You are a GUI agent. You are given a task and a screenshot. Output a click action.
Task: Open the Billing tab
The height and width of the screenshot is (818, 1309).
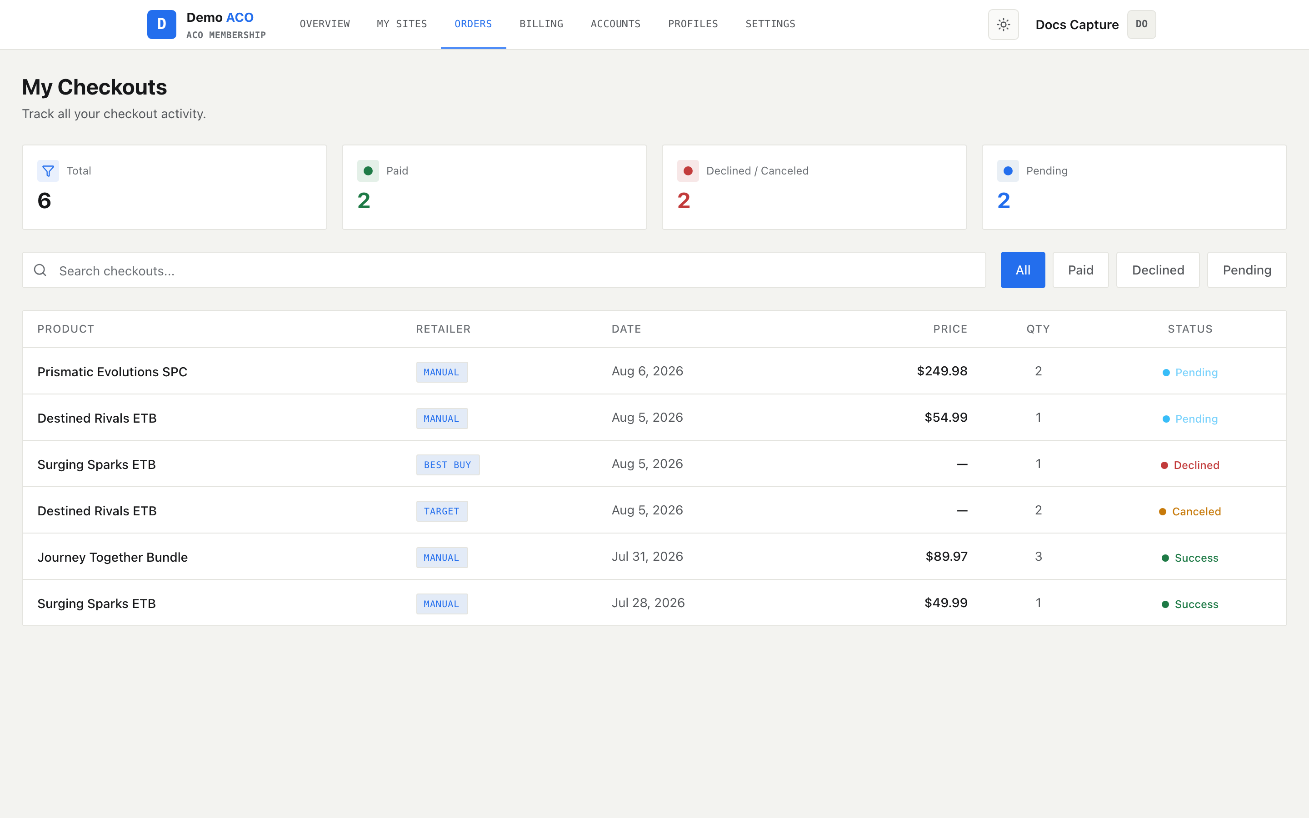(x=541, y=24)
